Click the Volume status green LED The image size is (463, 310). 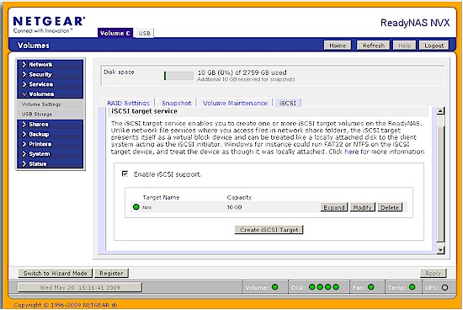point(275,287)
